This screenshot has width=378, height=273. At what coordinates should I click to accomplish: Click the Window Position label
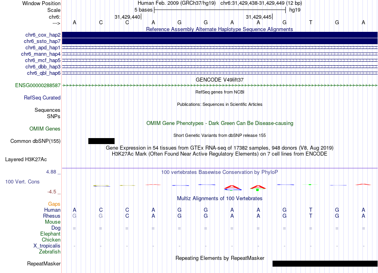pyautogui.click(x=41, y=3)
